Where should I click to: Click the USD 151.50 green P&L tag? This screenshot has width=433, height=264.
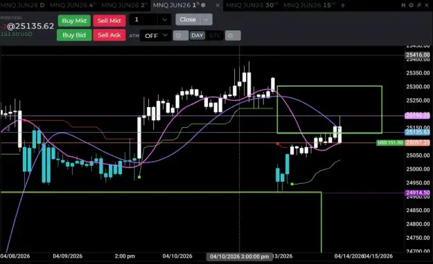pos(390,142)
